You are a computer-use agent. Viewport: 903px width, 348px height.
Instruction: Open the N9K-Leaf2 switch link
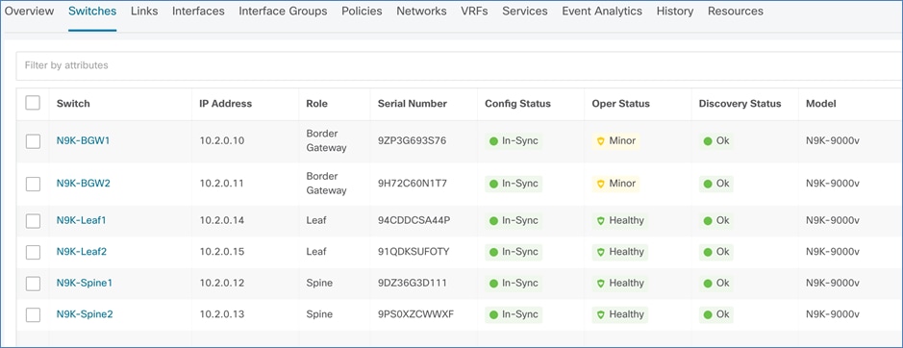pyautogui.click(x=81, y=251)
